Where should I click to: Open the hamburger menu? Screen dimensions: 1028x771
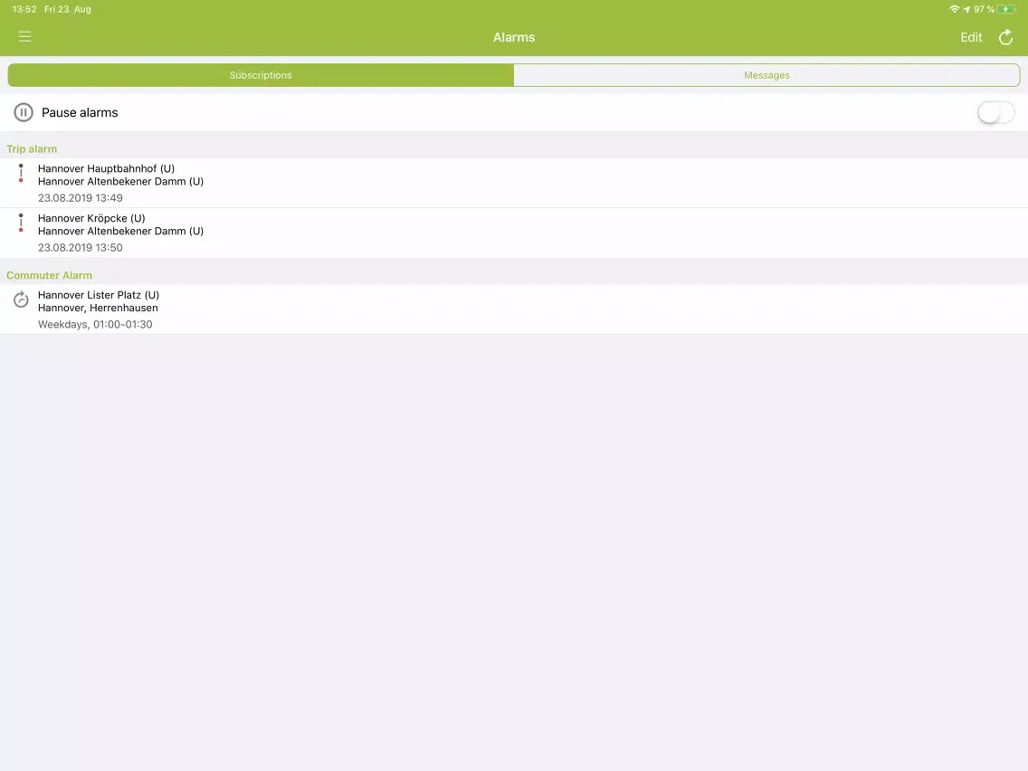coord(25,37)
